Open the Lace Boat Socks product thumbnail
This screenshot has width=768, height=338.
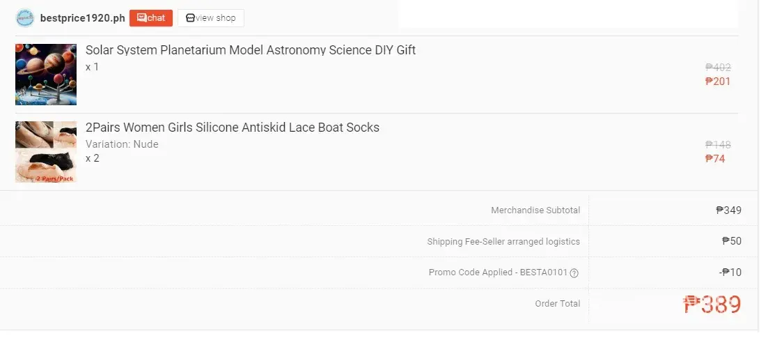tap(46, 152)
